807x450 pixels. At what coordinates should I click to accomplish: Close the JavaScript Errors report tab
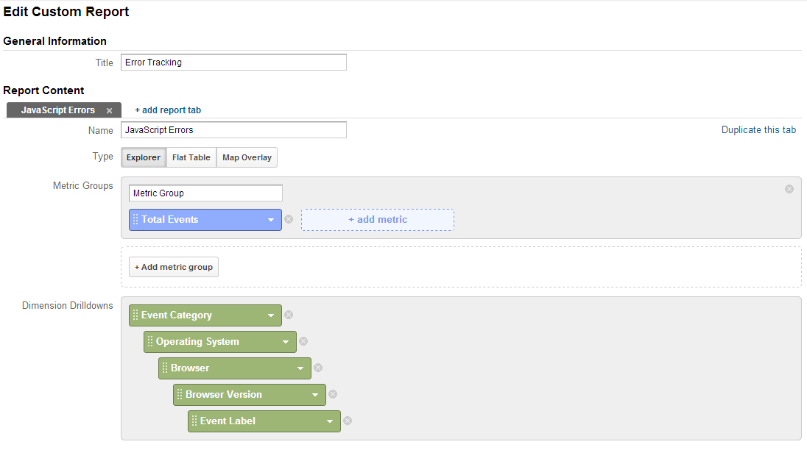pyautogui.click(x=109, y=110)
